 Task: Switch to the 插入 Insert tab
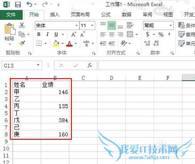[x=54, y=15]
